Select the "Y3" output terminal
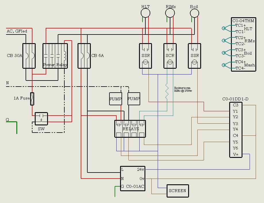This screenshot has width=264, height=203. [235, 124]
